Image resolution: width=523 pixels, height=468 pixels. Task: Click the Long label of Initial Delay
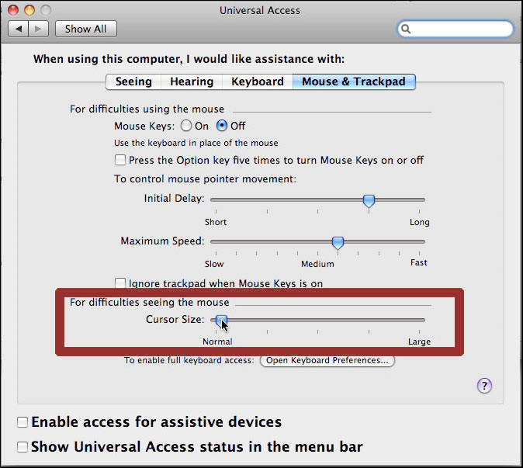point(420,222)
